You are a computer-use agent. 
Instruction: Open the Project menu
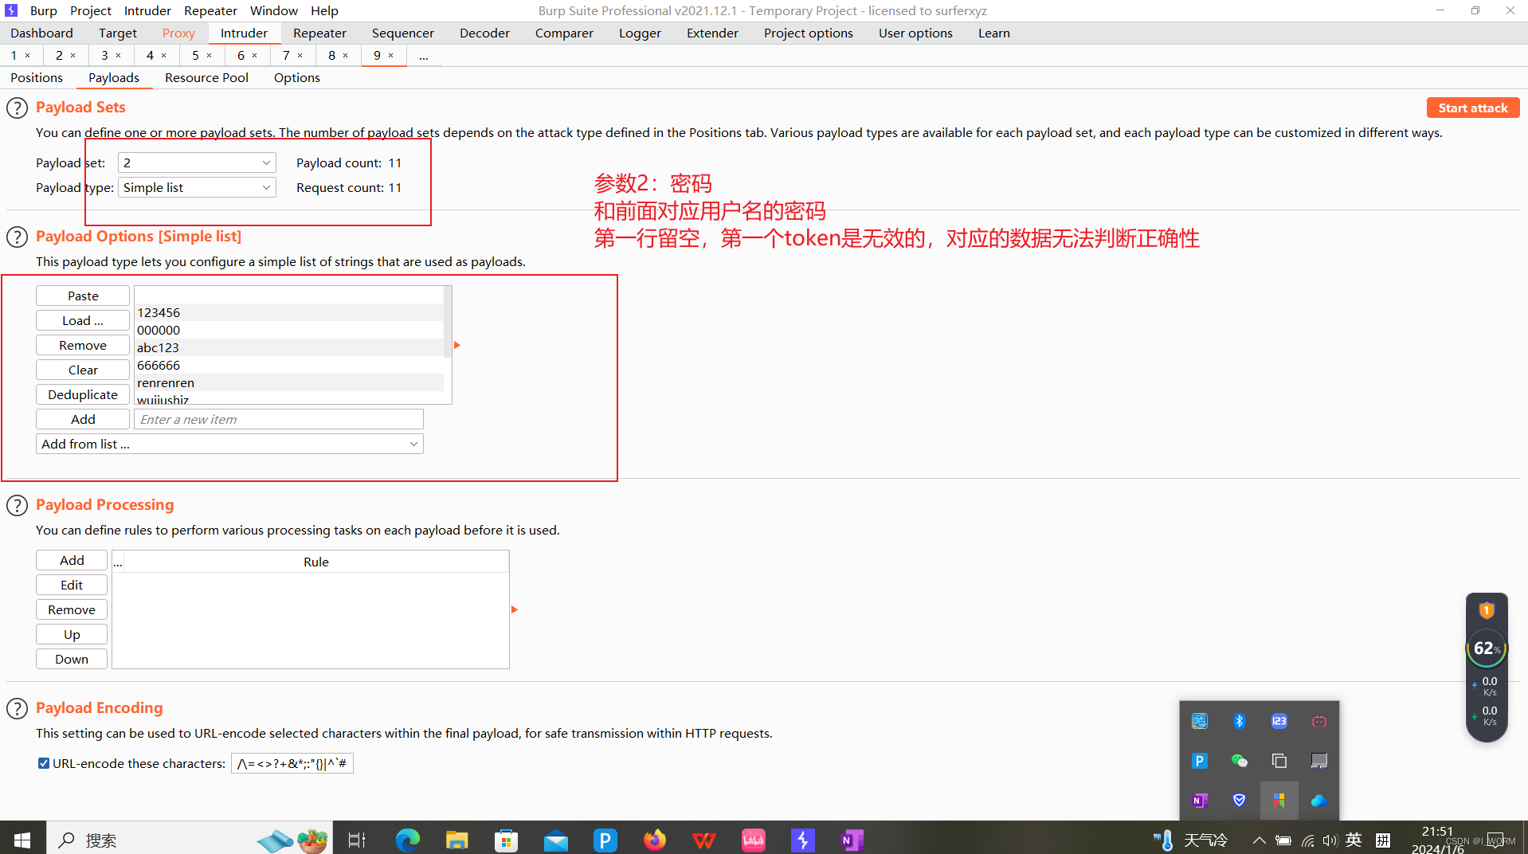pyautogui.click(x=90, y=10)
